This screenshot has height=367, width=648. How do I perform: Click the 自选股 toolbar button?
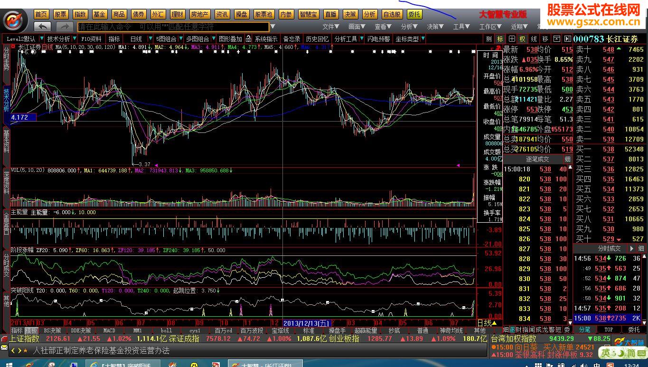[392, 14]
